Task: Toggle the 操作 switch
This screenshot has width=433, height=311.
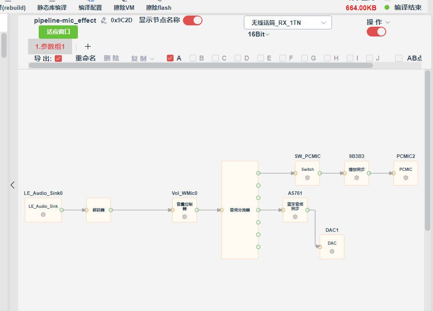Action: click(376, 32)
